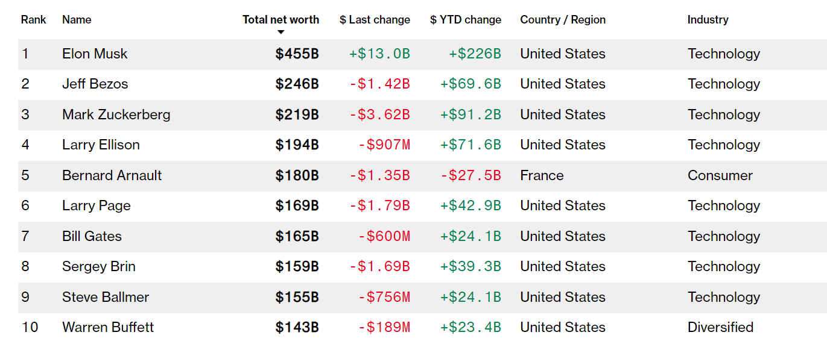Click the sort arrow under Total net worth
827x341 pixels.
click(x=281, y=32)
